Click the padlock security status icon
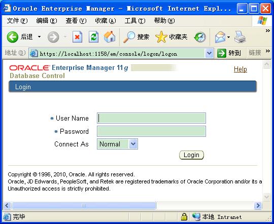The image size is (274, 224). (x=184, y=217)
